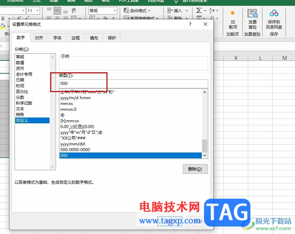Select the 文本 category

tap(32, 109)
